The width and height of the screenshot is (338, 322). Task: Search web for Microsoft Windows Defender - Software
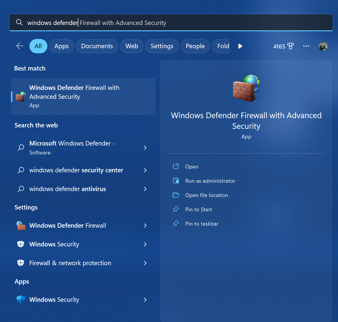[83, 148]
